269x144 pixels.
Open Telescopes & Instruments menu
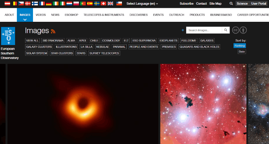pos(104,15)
